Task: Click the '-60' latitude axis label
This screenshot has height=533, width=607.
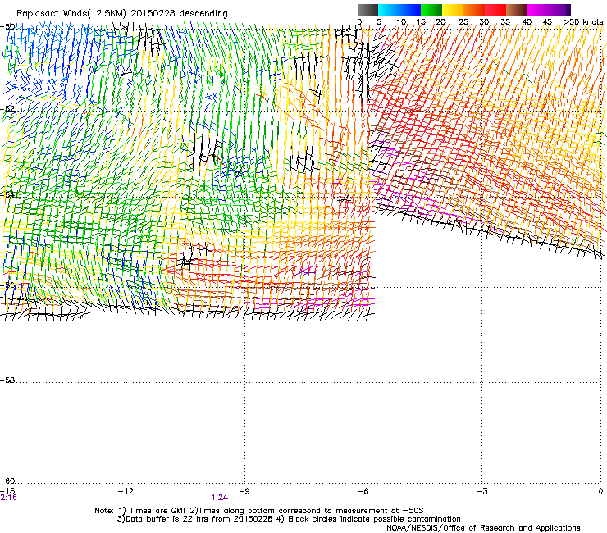Action: click(x=7, y=481)
